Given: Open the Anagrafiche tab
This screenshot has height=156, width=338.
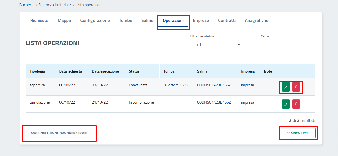Looking at the screenshot, I should [x=257, y=21].
